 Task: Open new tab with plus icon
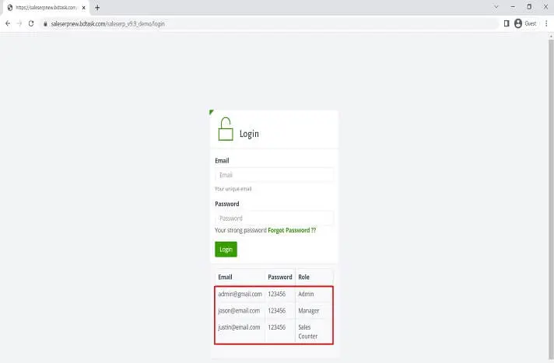[97, 8]
